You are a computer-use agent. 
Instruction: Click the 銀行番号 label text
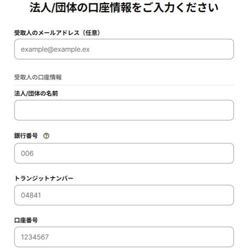point(26,136)
